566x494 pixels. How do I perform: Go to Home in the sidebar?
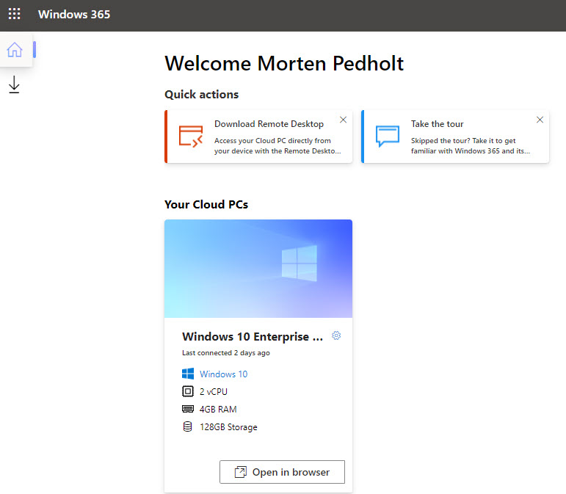point(15,49)
